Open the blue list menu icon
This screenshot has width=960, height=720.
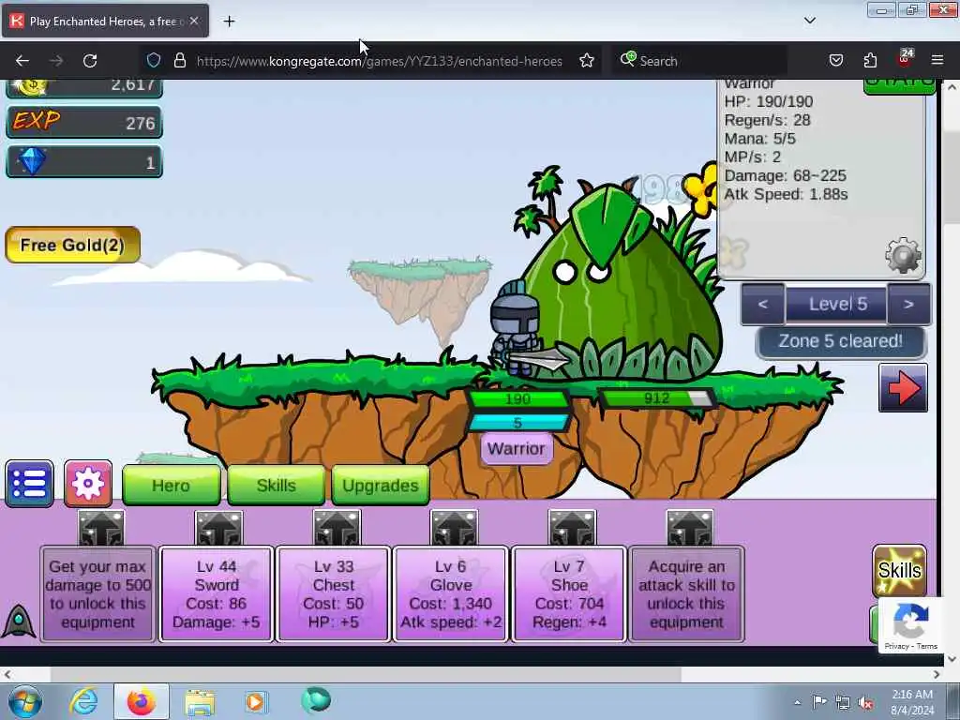click(x=29, y=484)
